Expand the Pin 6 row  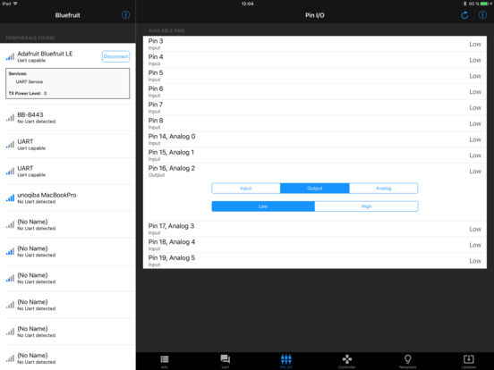(x=315, y=91)
